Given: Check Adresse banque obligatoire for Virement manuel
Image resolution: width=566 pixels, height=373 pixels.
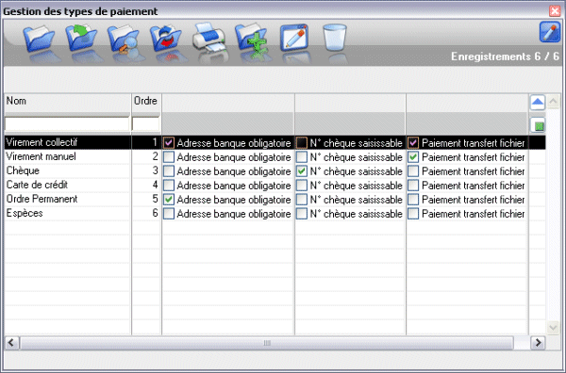Looking at the screenshot, I should click(169, 157).
